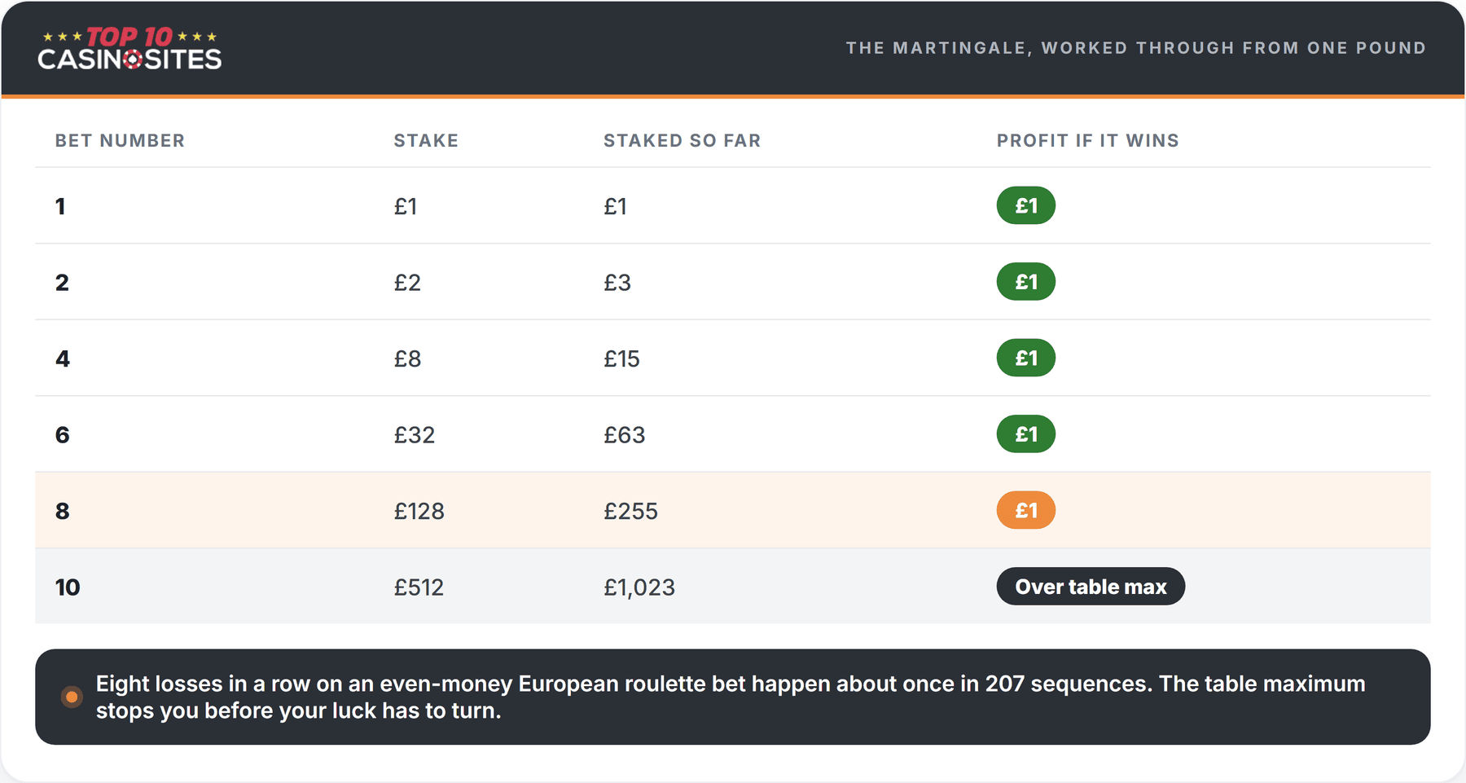The image size is (1466, 783).
Task: Click the Staked So Far column header
Action: 682,140
